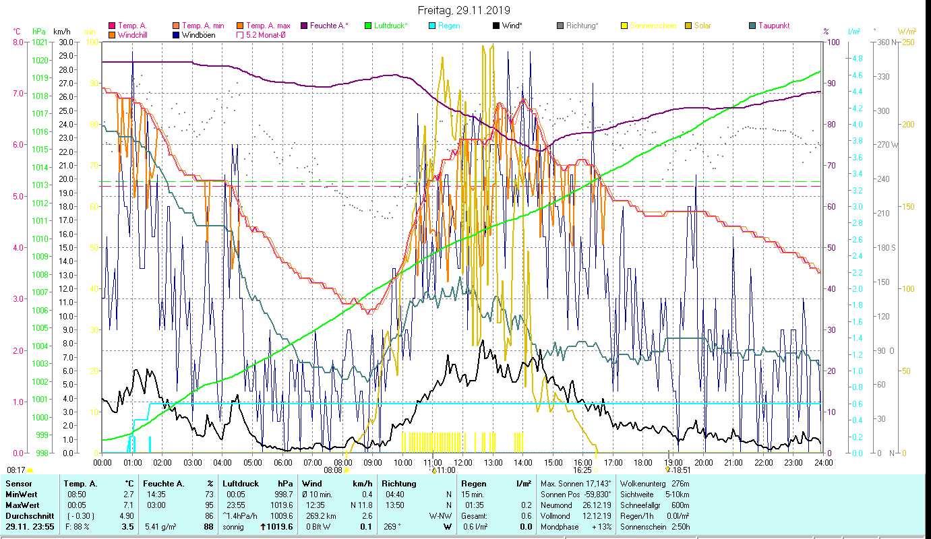Click the 'Regen/1h 0.0l/m²' entry
Image resolution: width=931 pixels, height=539 pixels.
click(655, 516)
